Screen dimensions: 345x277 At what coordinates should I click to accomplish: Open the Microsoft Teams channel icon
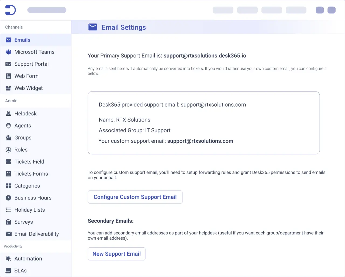(8, 52)
